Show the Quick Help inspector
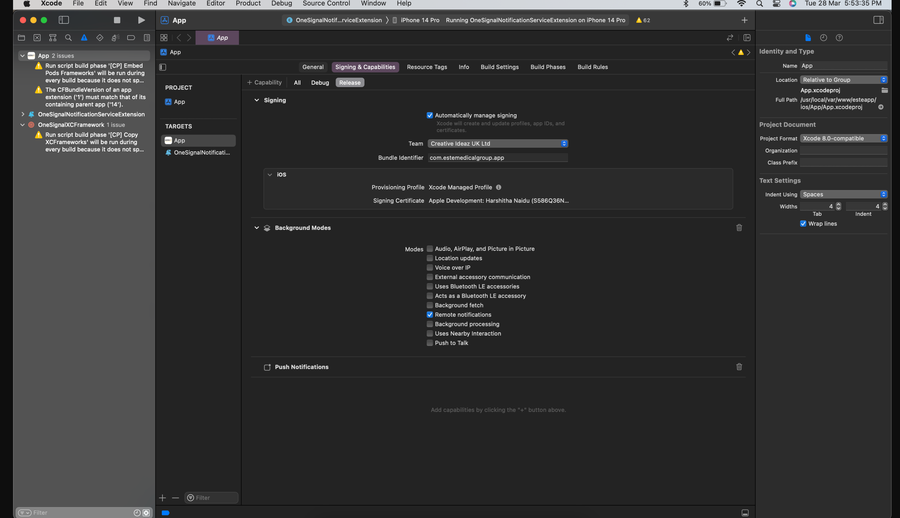This screenshot has height=518, width=900. pos(839,38)
